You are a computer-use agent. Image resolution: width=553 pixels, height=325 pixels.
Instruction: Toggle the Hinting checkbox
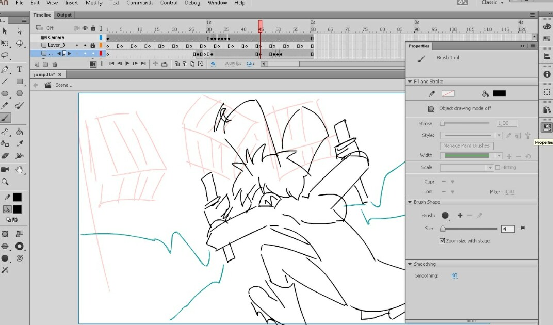[498, 167]
